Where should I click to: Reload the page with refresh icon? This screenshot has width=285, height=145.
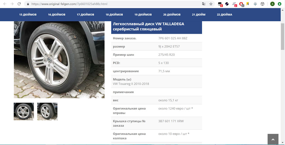pyautogui.click(x=19, y=4)
